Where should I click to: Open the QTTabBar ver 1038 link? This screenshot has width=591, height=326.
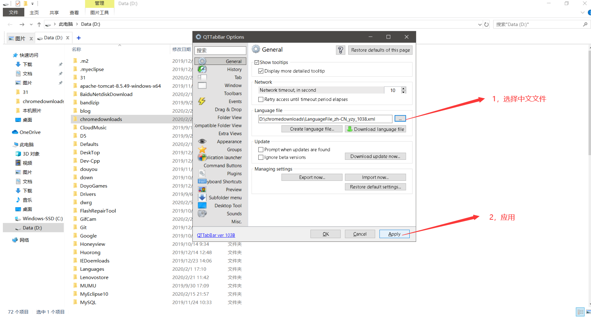coord(216,235)
